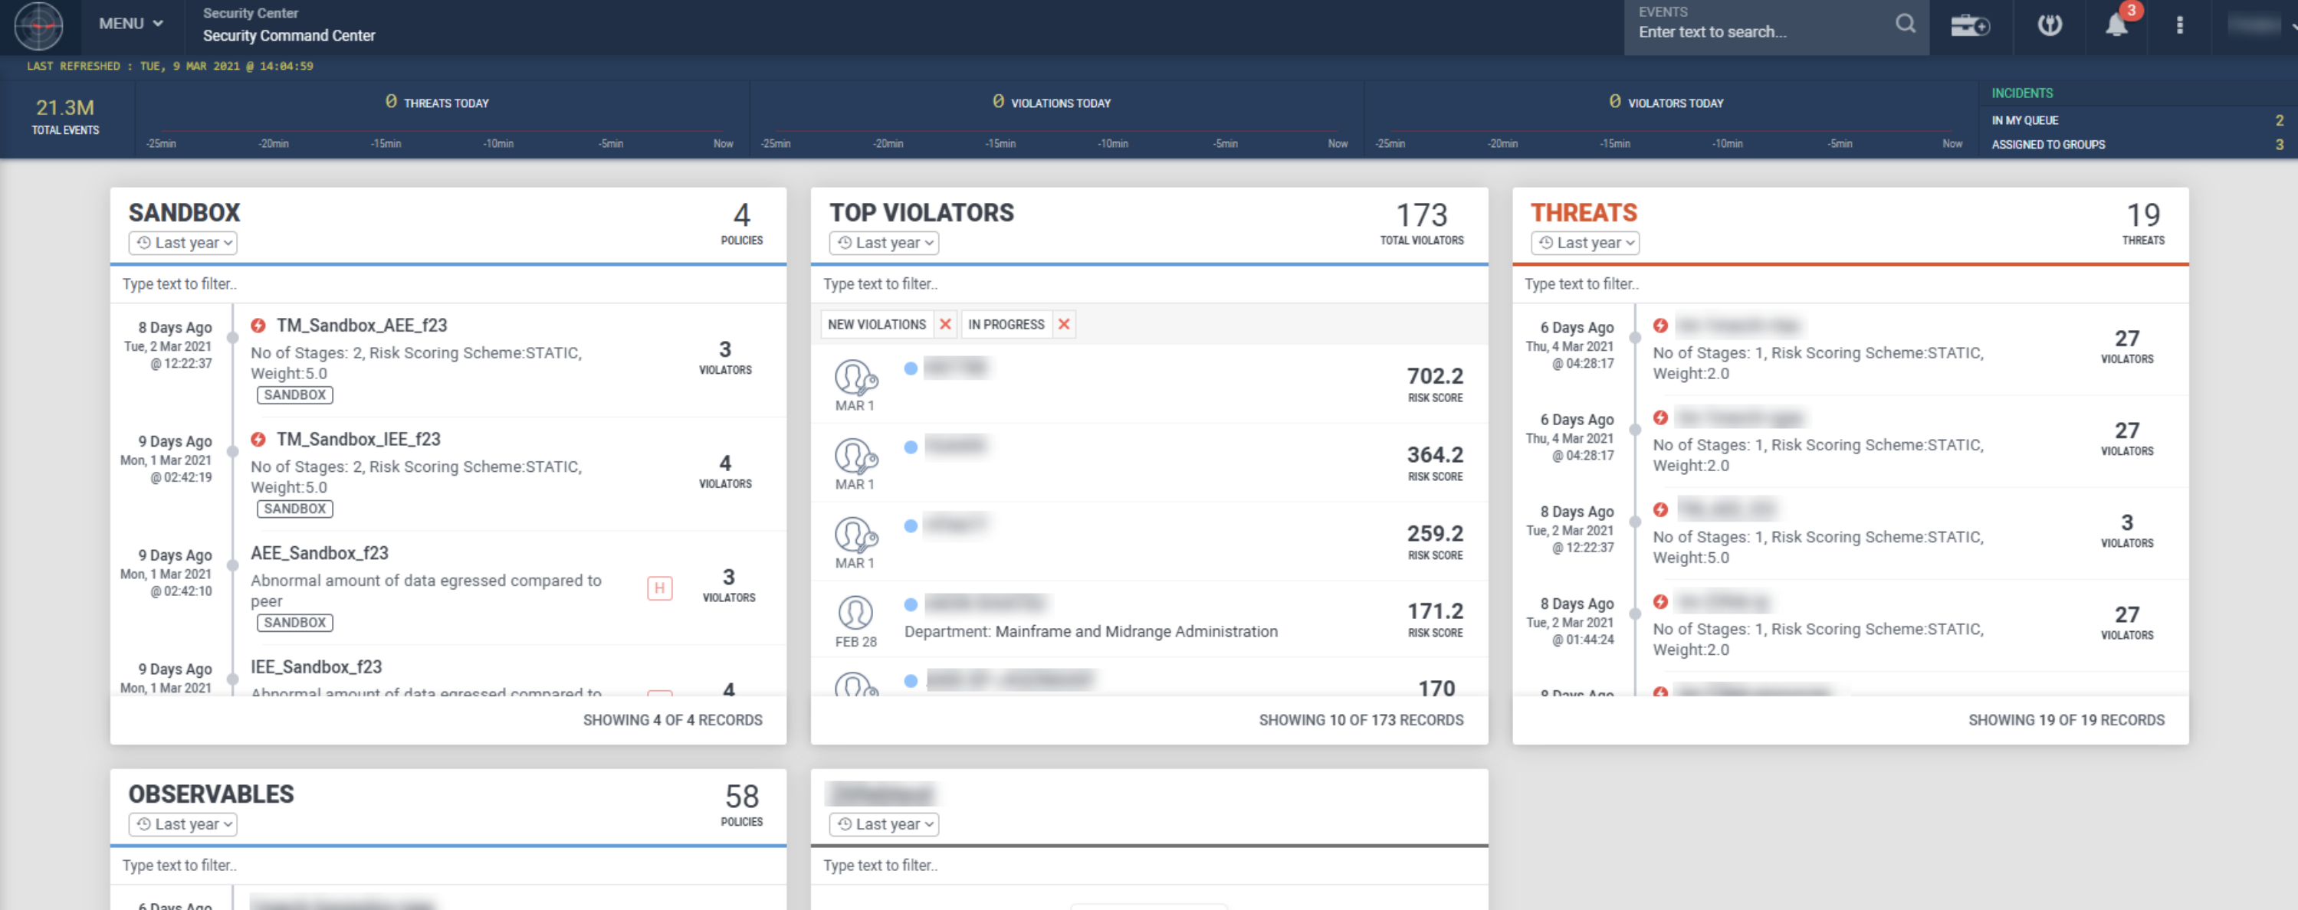Remove the IN PROGRESS filter

tap(1063, 325)
